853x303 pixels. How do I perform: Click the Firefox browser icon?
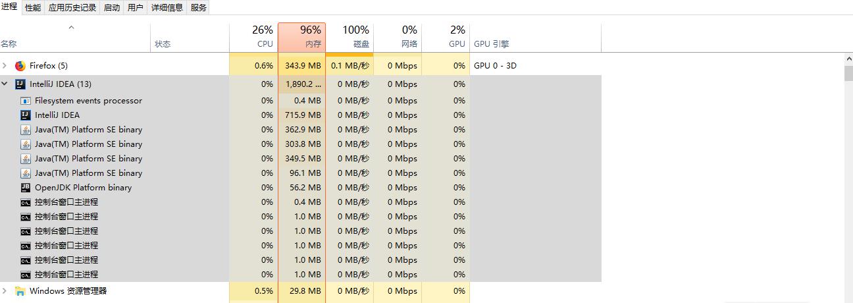click(x=20, y=66)
